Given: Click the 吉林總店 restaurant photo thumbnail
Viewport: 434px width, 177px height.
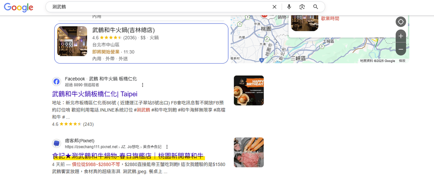Looking at the screenshot, I should click(72, 41).
